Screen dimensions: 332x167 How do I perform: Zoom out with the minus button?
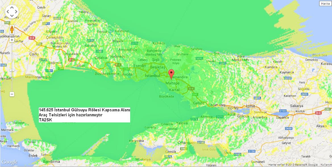(x=12, y=94)
